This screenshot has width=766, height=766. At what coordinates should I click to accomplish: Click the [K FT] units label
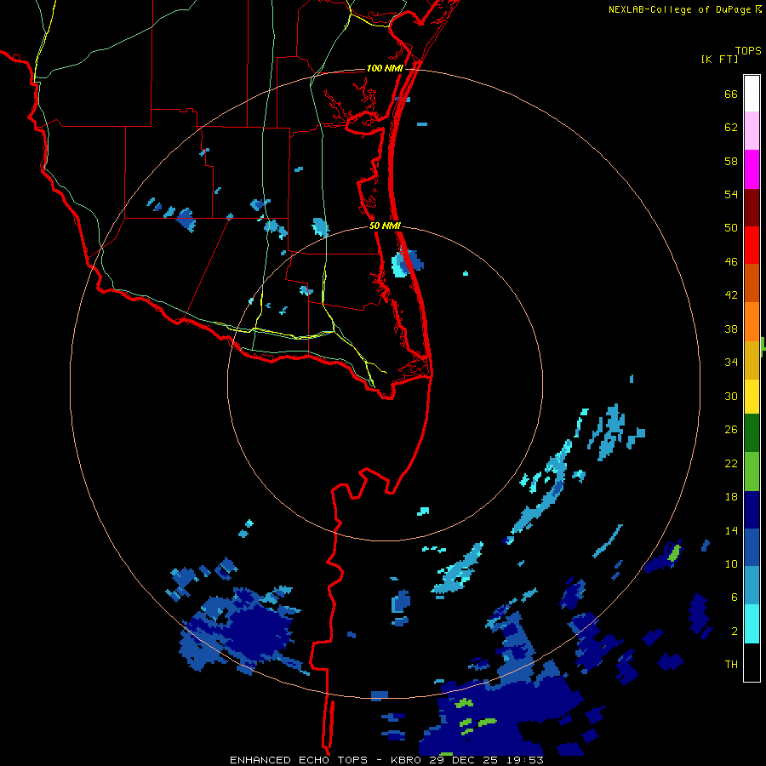pos(719,59)
